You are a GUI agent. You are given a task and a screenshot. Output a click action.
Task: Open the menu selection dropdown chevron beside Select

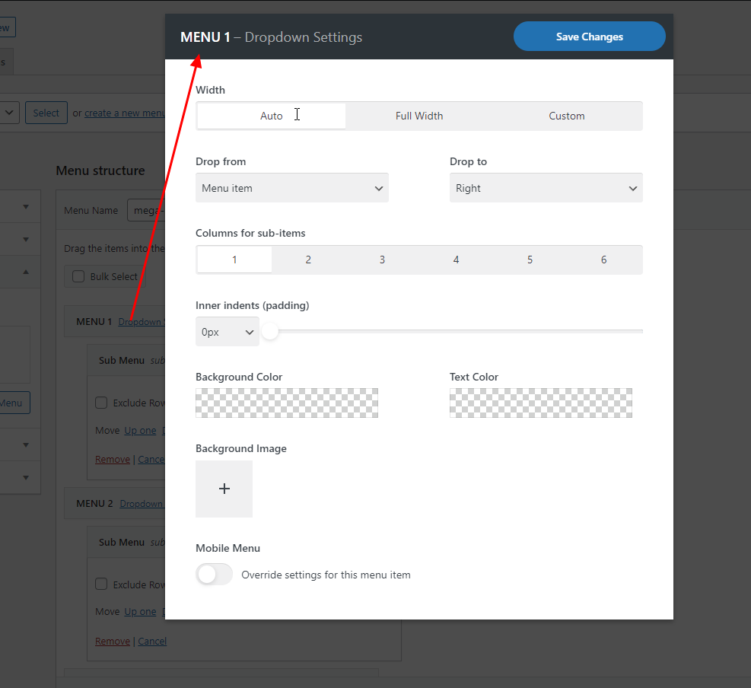pyautogui.click(x=9, y=113)
